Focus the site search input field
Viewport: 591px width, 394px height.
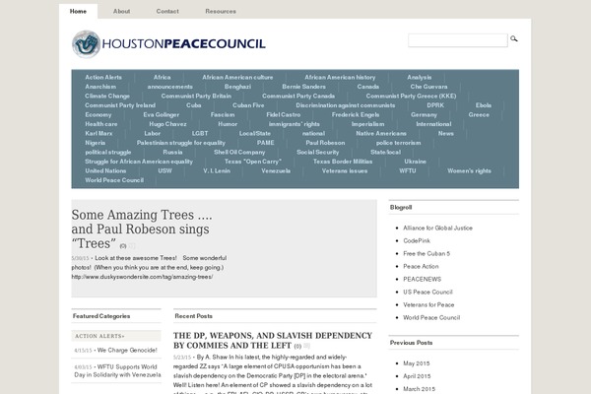(x=458, y=40)
